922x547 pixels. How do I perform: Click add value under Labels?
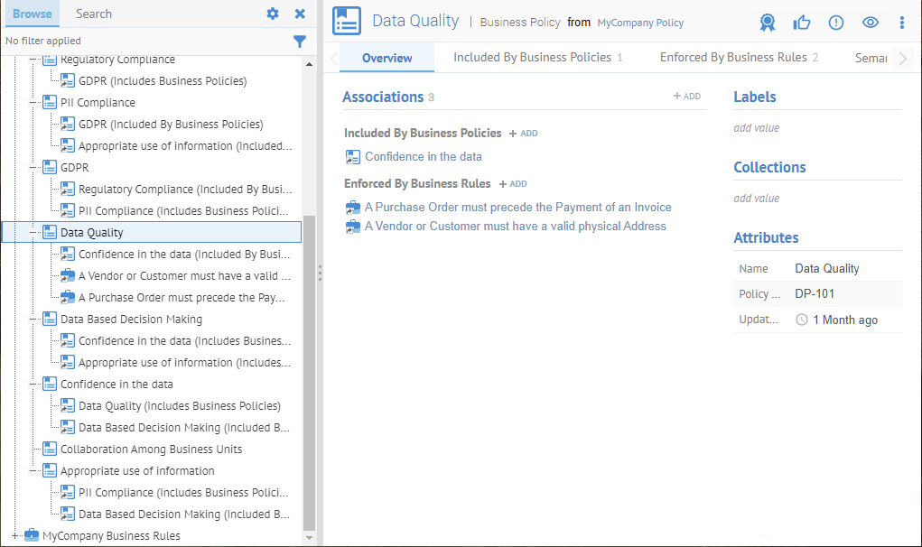pyautogui.click(x=756, y=128)
